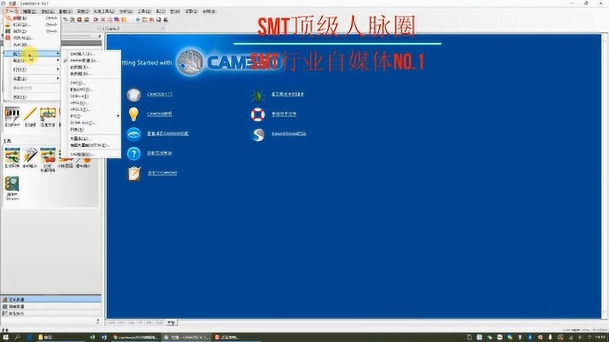Select the lightbulb icon beside the second welcome link
This screenshot has height=342, width=609.
coord(134,114)
